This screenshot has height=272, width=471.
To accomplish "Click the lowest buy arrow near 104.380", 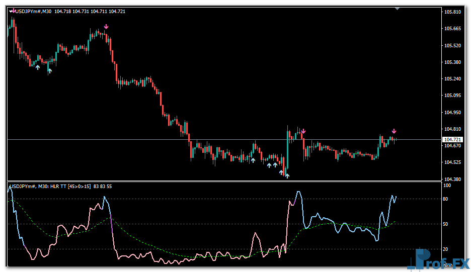I will coord(287,175).
